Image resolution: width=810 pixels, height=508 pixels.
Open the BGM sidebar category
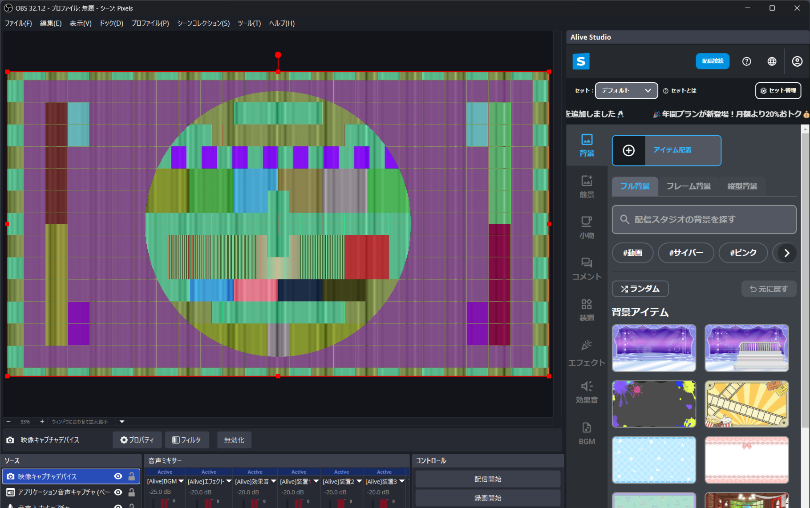coord(587,434)
